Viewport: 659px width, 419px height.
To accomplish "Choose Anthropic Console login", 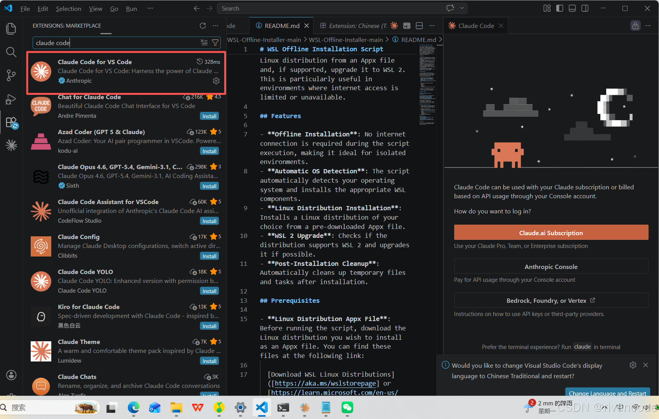I will 551,266.
